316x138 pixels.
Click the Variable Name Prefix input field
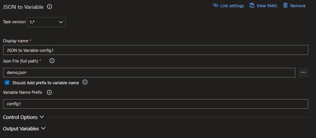(x=156, y=104)
